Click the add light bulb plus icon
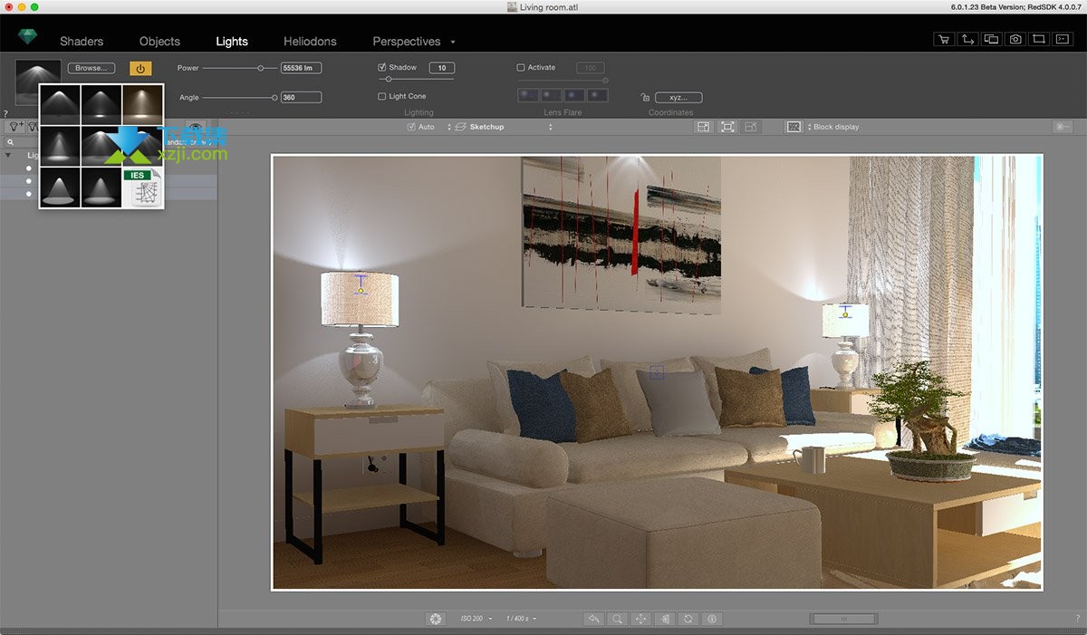The image size is (1087, 635). tap(15, 127)
